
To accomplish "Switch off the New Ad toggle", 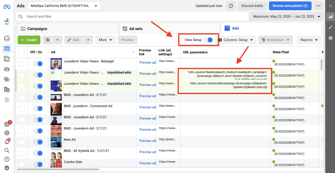I will pos(38,142).
